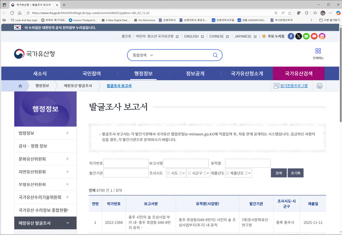
Task: Click the breadcrumb home icon
Action: [x=20, y=86]
